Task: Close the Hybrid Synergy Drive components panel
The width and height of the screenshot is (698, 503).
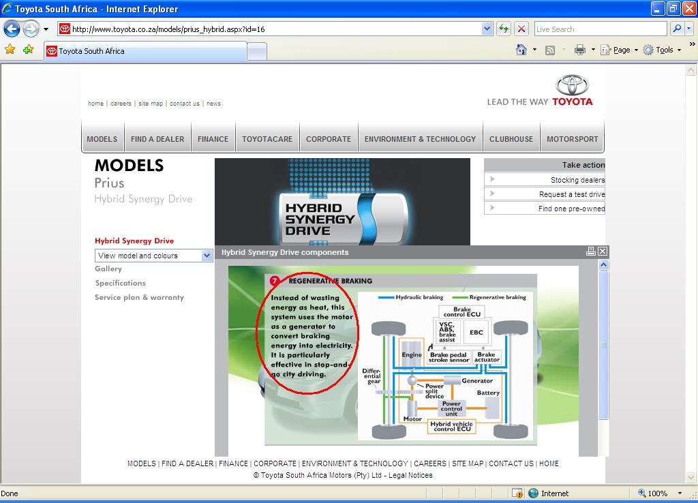Action: [x=603, y=251]
